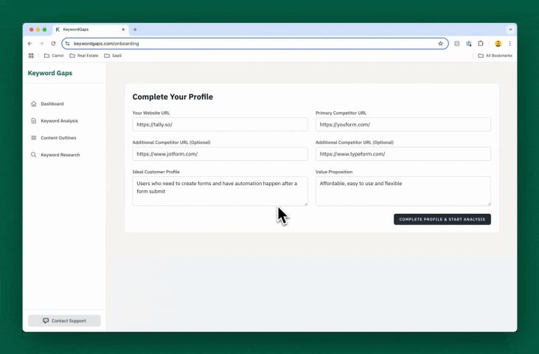
Task: Open the Real Estate bookmarks folder
Action: click(83, 55)
